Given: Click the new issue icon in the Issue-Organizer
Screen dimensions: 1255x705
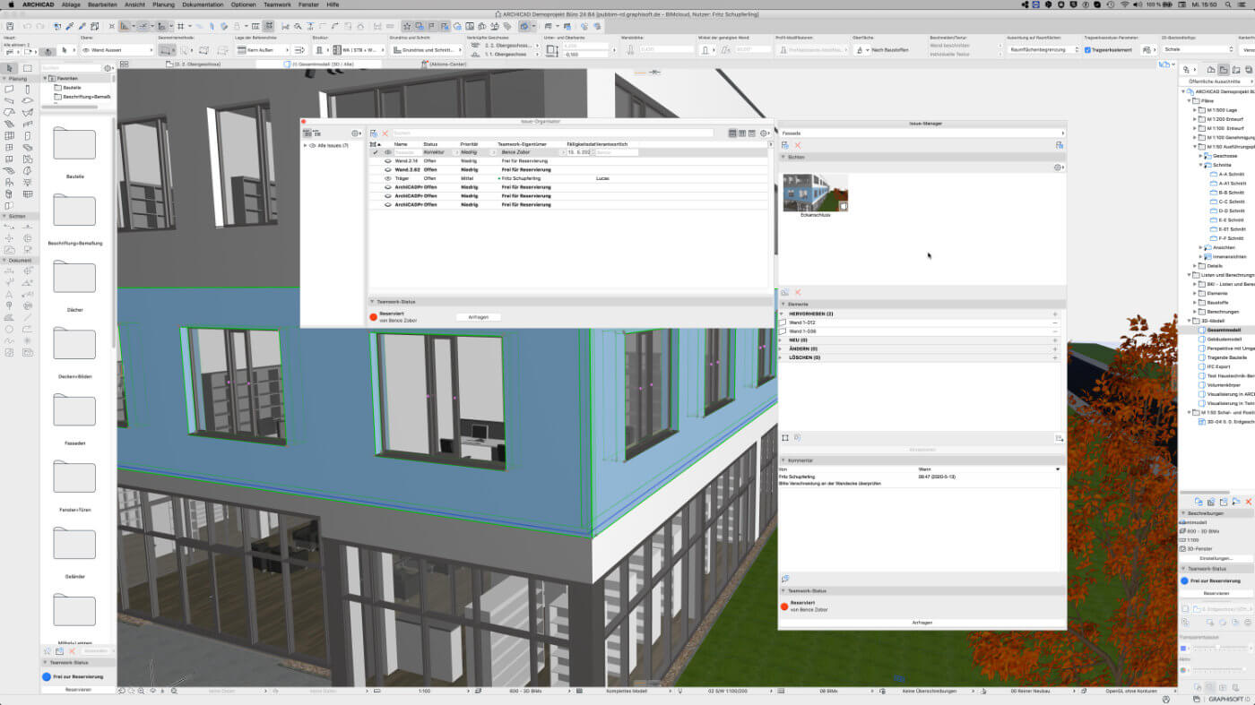Looking at the screenshot, I should click(373, 132).
